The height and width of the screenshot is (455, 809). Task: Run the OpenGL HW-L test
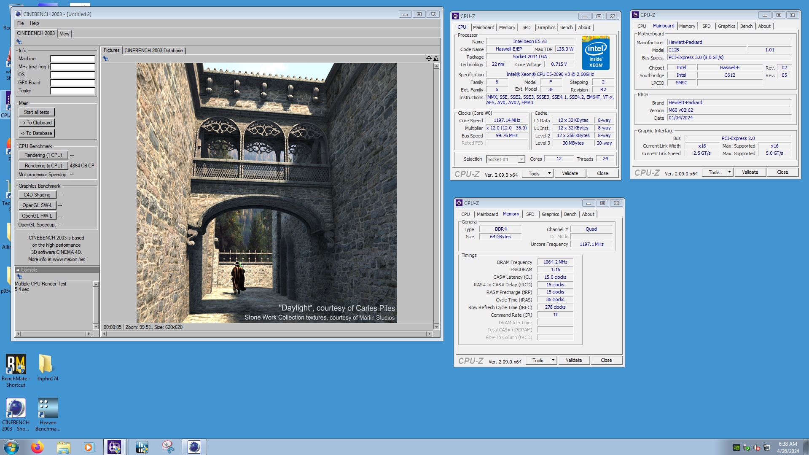point(37,216)
